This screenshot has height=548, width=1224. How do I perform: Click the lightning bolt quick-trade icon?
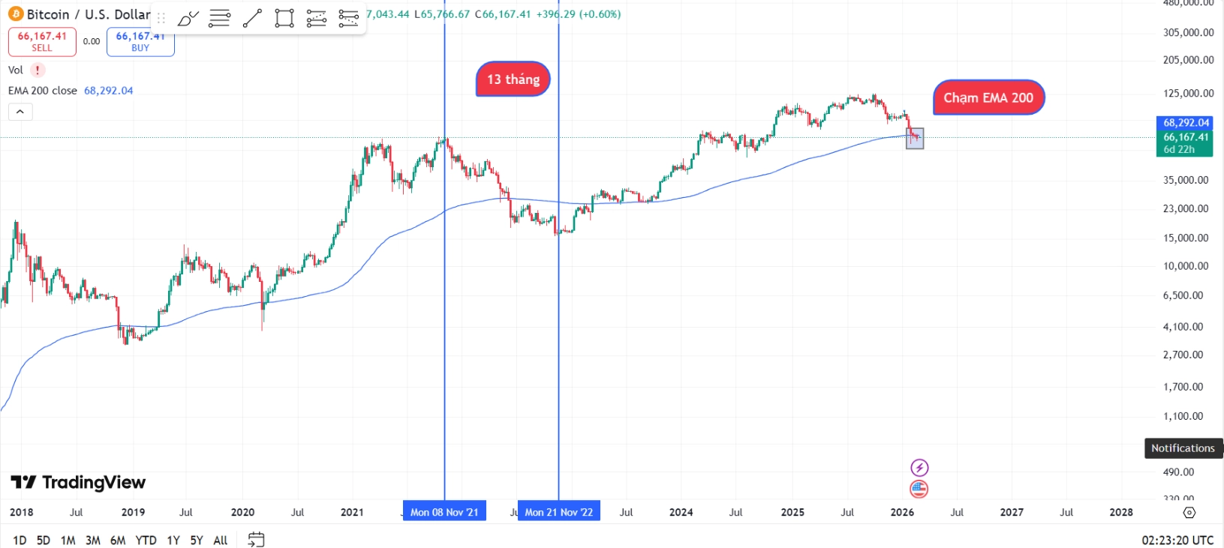tap(919, 467)
